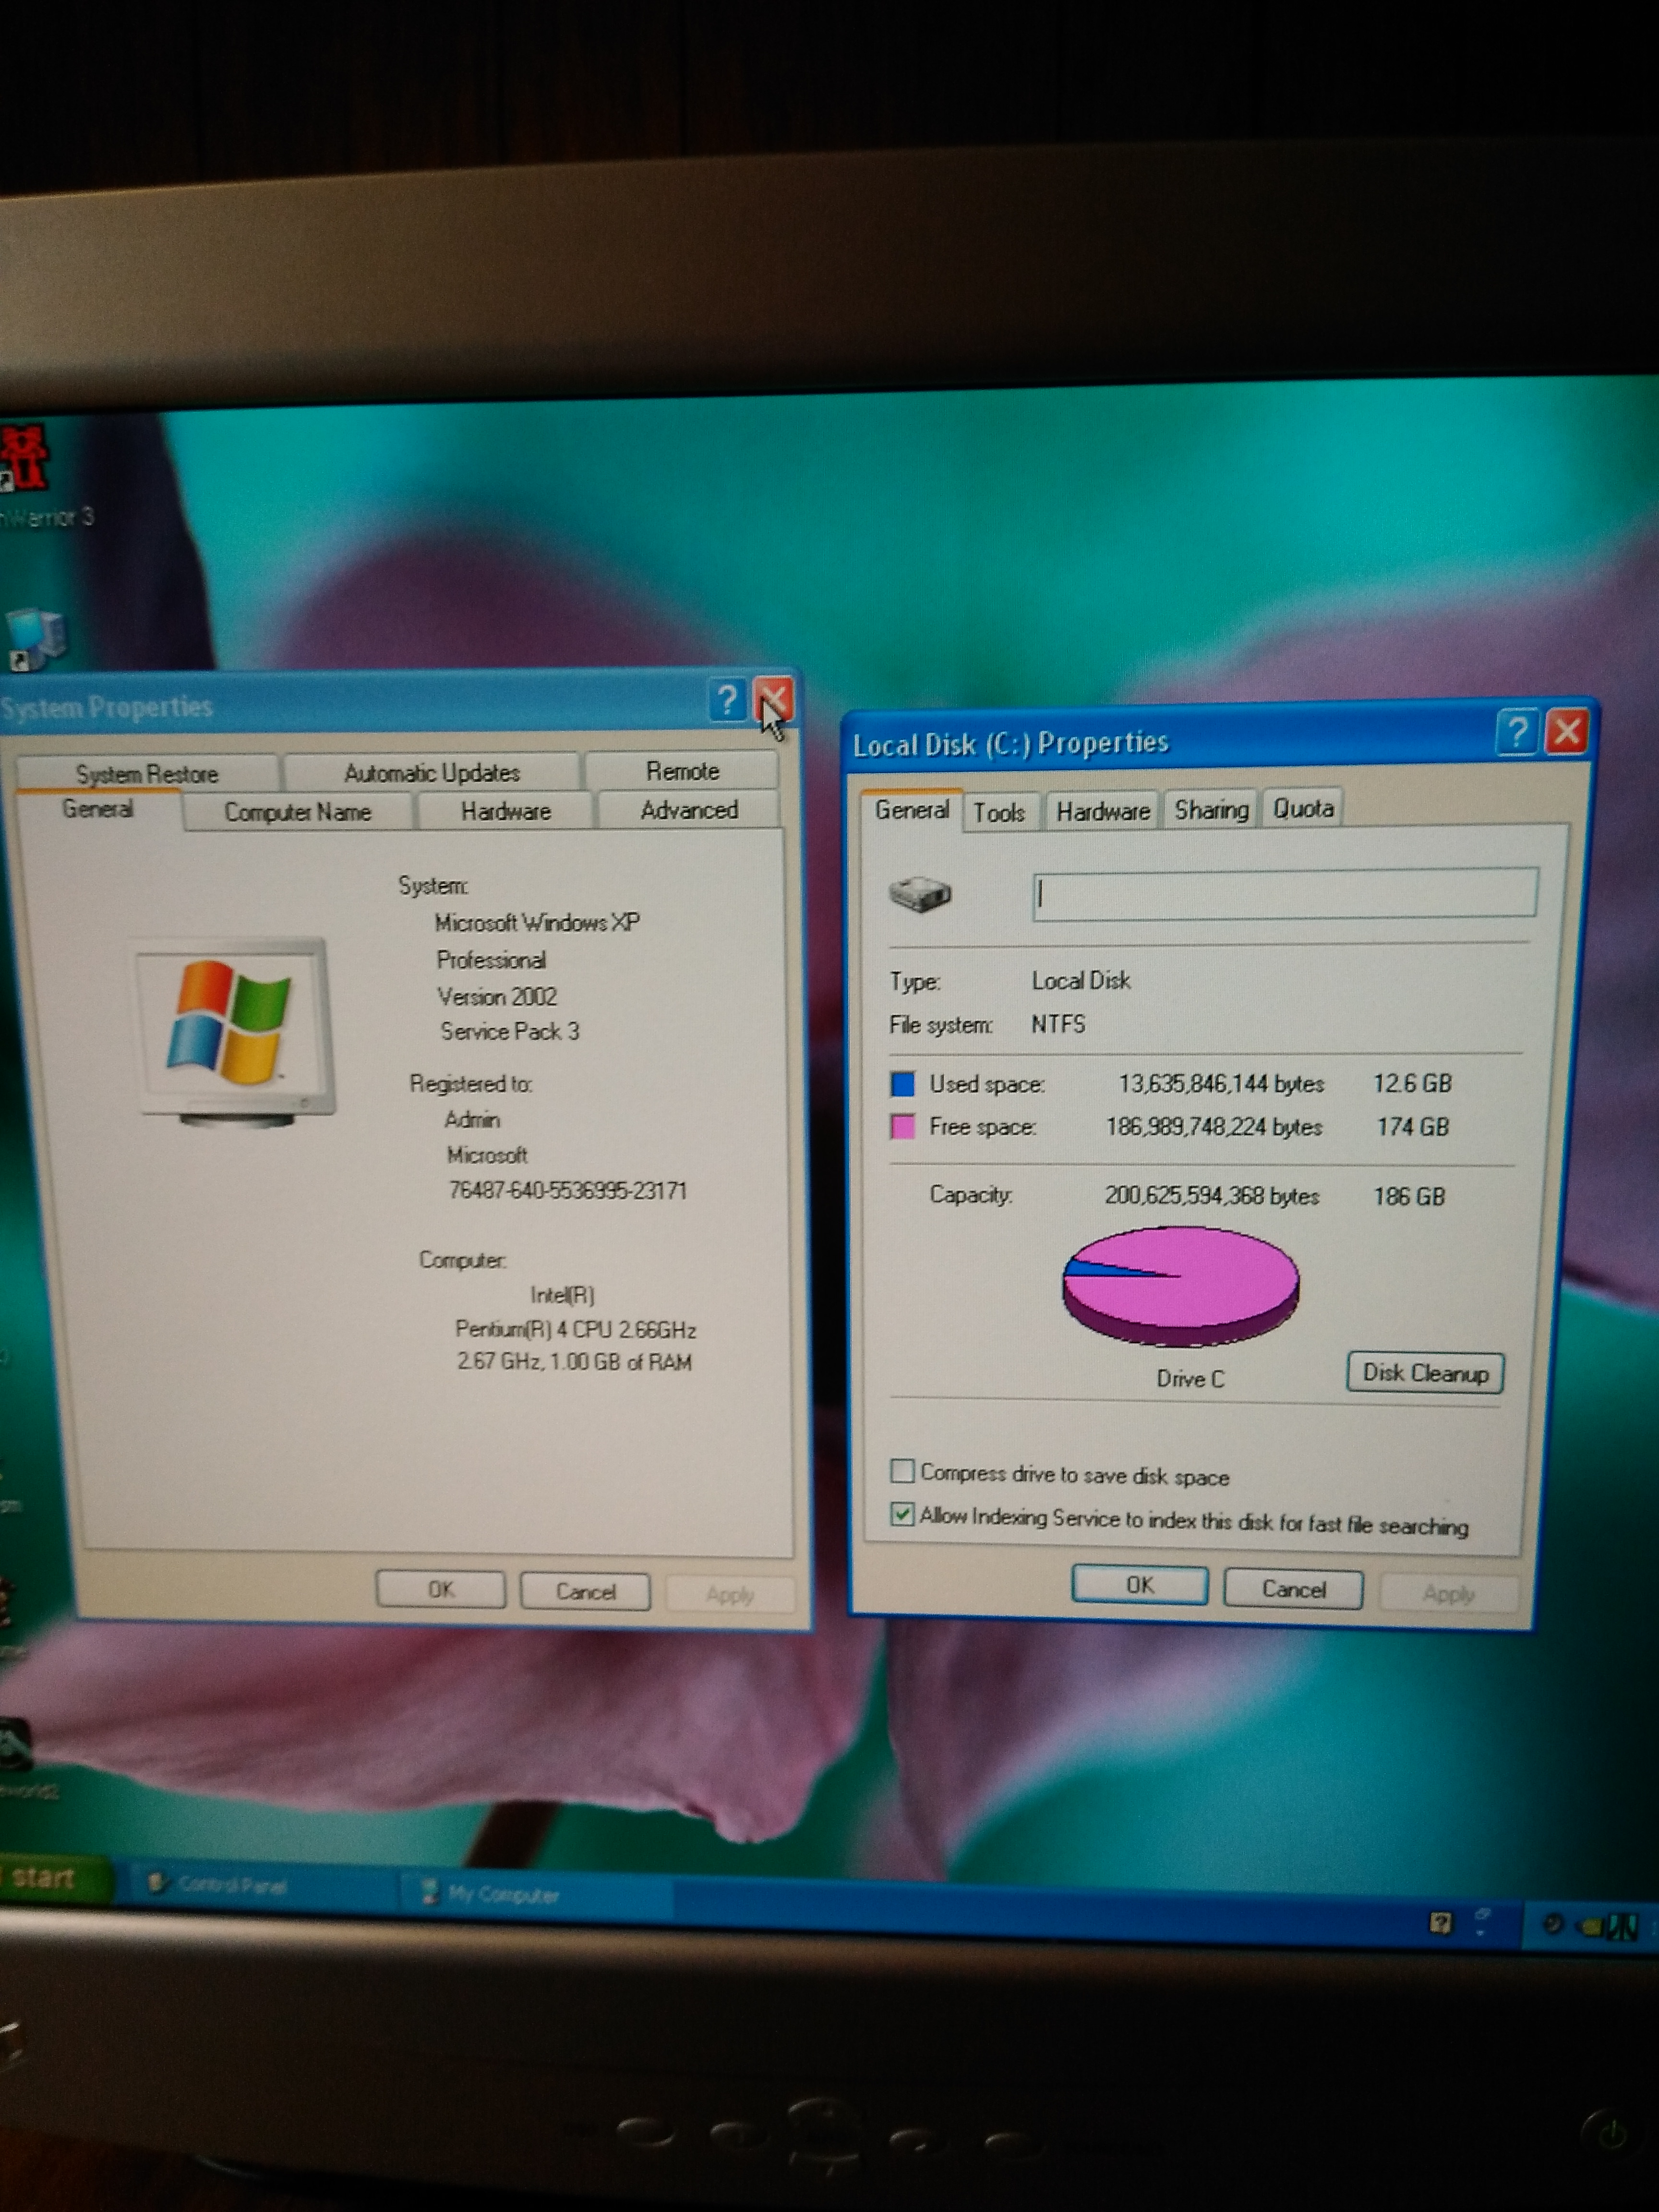Click 'Microsoft Windows XP' system text

pyautogui.click(x=537, y=922)
